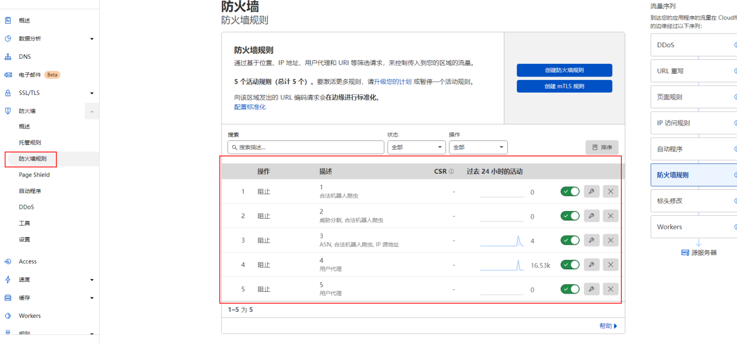Click rule 3 description ASN, 合法机器人爬虫, IP 源地址
The width and height of the screenshot is (737, 343).
click(359, 245)
